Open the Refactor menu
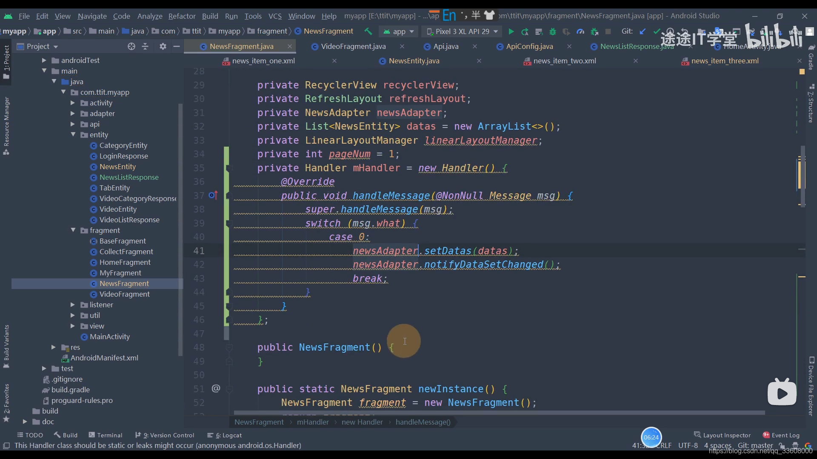 click(x=182, y=16)
